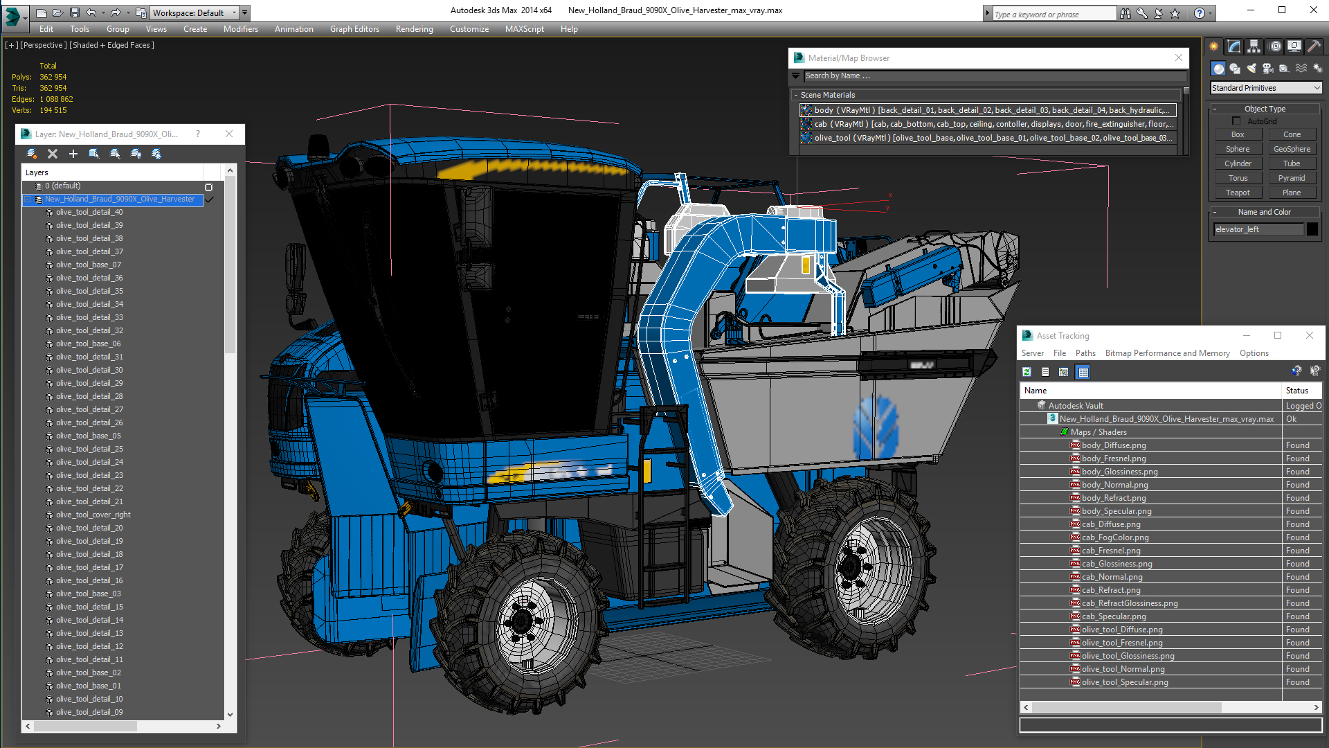Image resolution: width=1329 pixels, height=748 pixels.
Task: Toggle current layer box for 0 (default)
Action: click(209, 187)
